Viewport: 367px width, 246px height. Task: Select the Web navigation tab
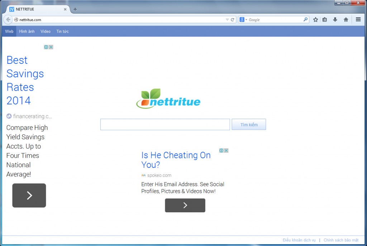9,32
